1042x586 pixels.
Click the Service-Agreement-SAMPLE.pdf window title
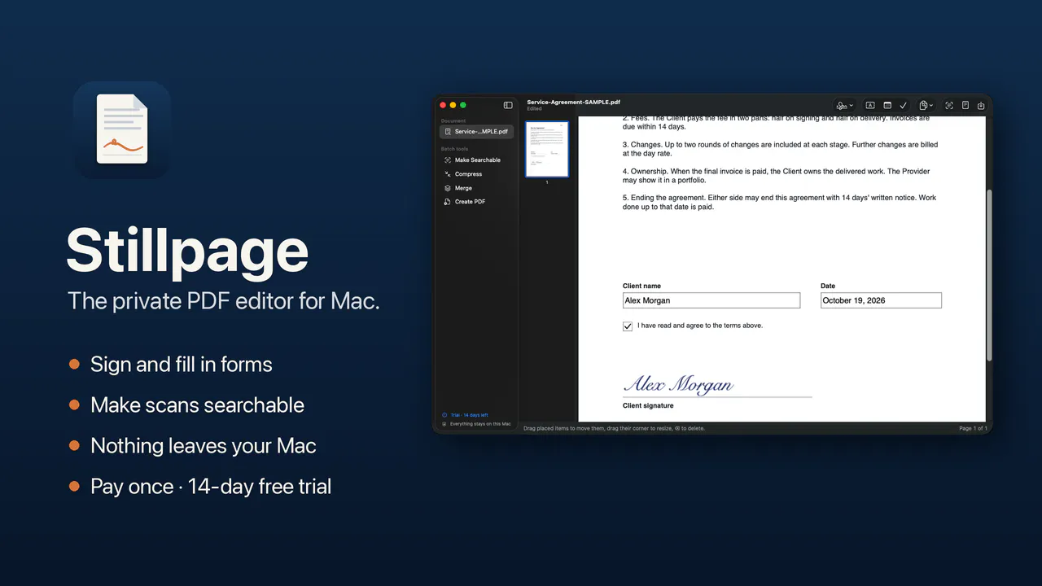pos(574,103)
